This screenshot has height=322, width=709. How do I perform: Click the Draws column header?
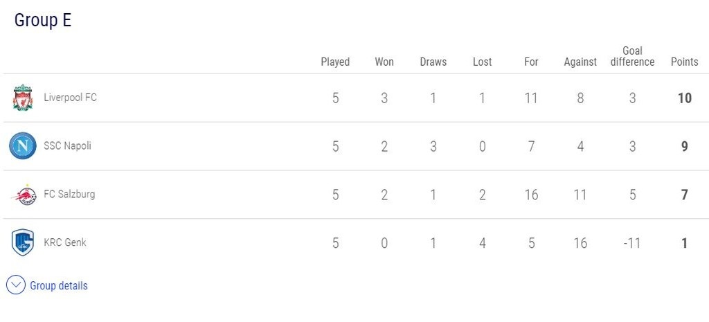[433, 62]
